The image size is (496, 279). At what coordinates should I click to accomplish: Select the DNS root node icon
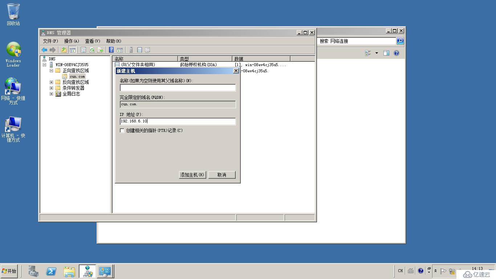pos(44,59)
